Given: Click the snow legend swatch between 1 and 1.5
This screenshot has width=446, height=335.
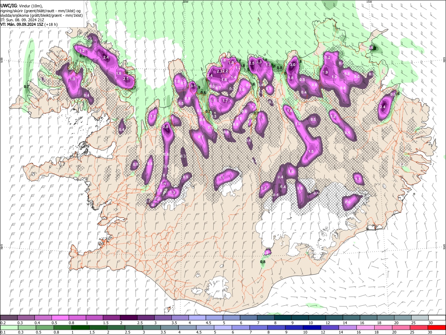Looking at the screenshot, I should pyautogui.click(x=94, y=318).
